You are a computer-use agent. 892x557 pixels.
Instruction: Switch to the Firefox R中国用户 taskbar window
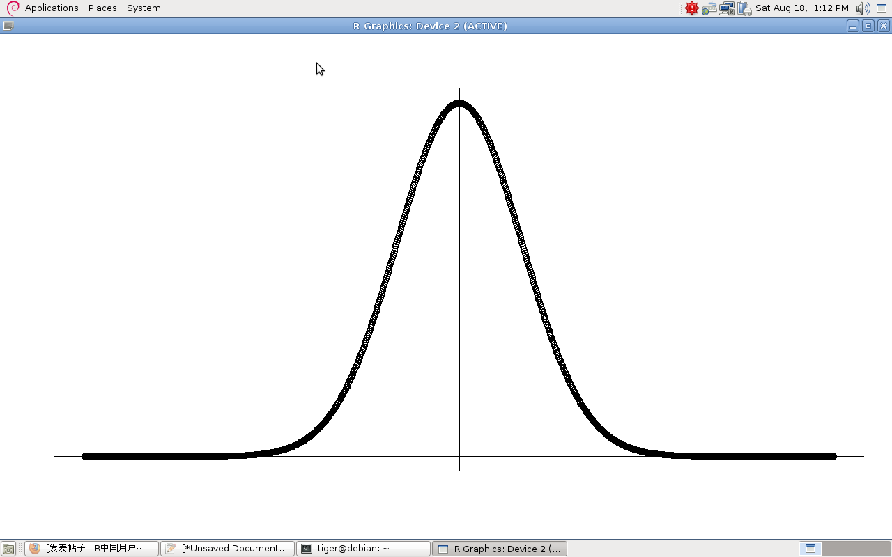pyautogui.click(x=92, y=549)
